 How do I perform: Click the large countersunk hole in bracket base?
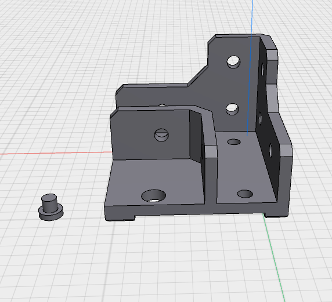pos(153,196)
